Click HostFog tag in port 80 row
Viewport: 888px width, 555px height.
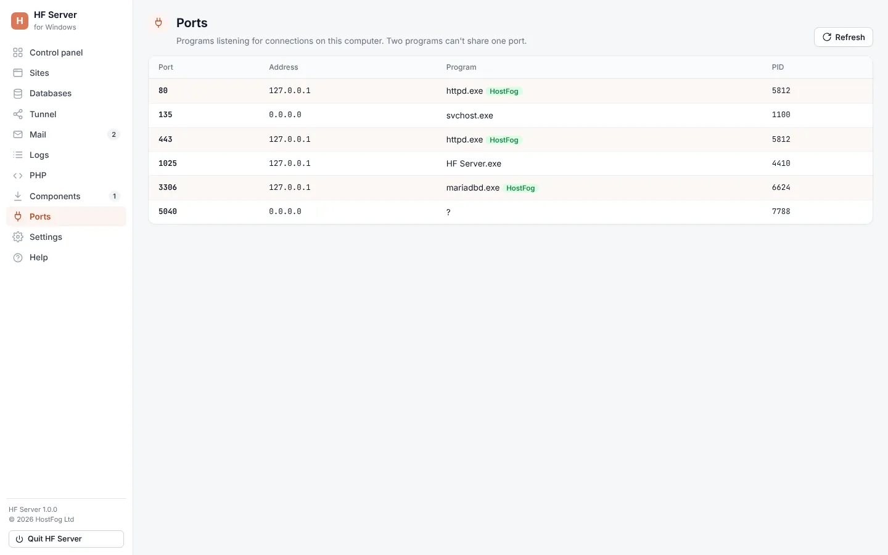(x=504, y=91)
